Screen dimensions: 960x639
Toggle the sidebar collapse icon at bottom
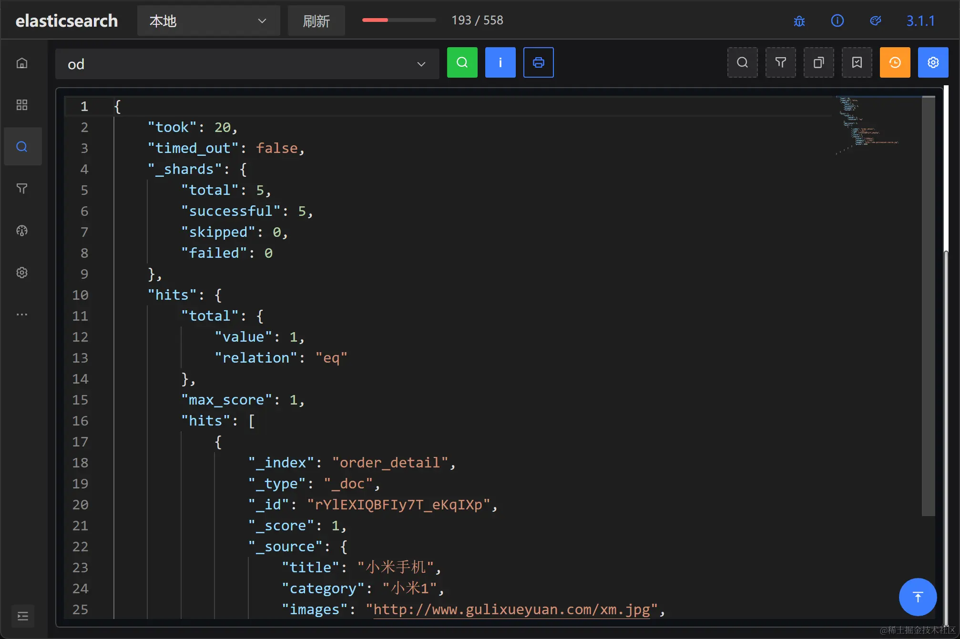pos(22,616)
